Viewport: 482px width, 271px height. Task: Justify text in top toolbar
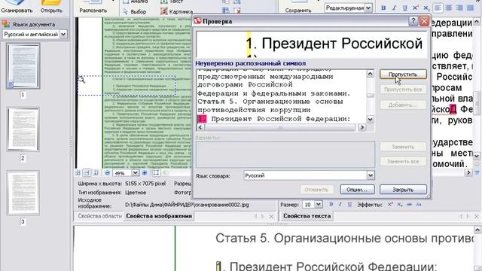point(470,8)
